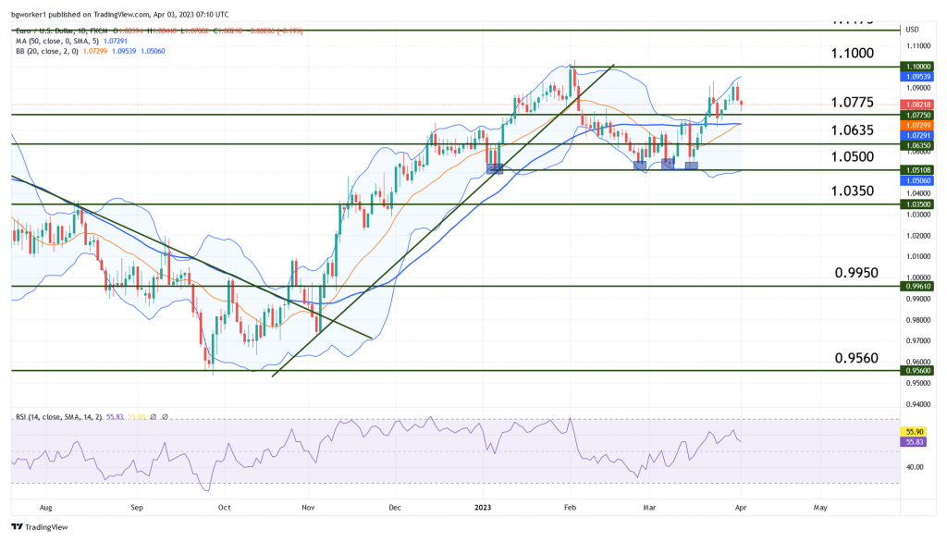Screen dimensions: 947x542
Task: Click the leftmost blue support box near 1.0500
Action: 640,165
